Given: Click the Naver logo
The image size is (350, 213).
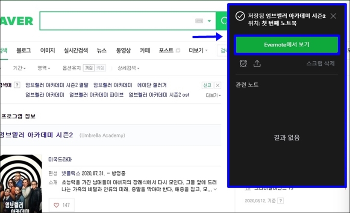Looking at the screenshot, I should pos(17,21).
